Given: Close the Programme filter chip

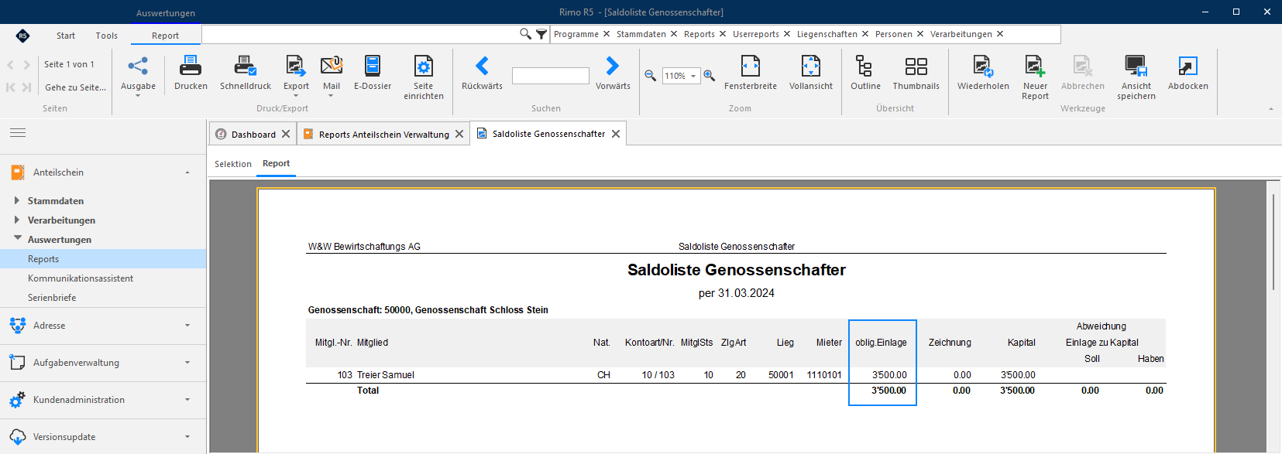Looking at the screenshot, I should (607, 34).
